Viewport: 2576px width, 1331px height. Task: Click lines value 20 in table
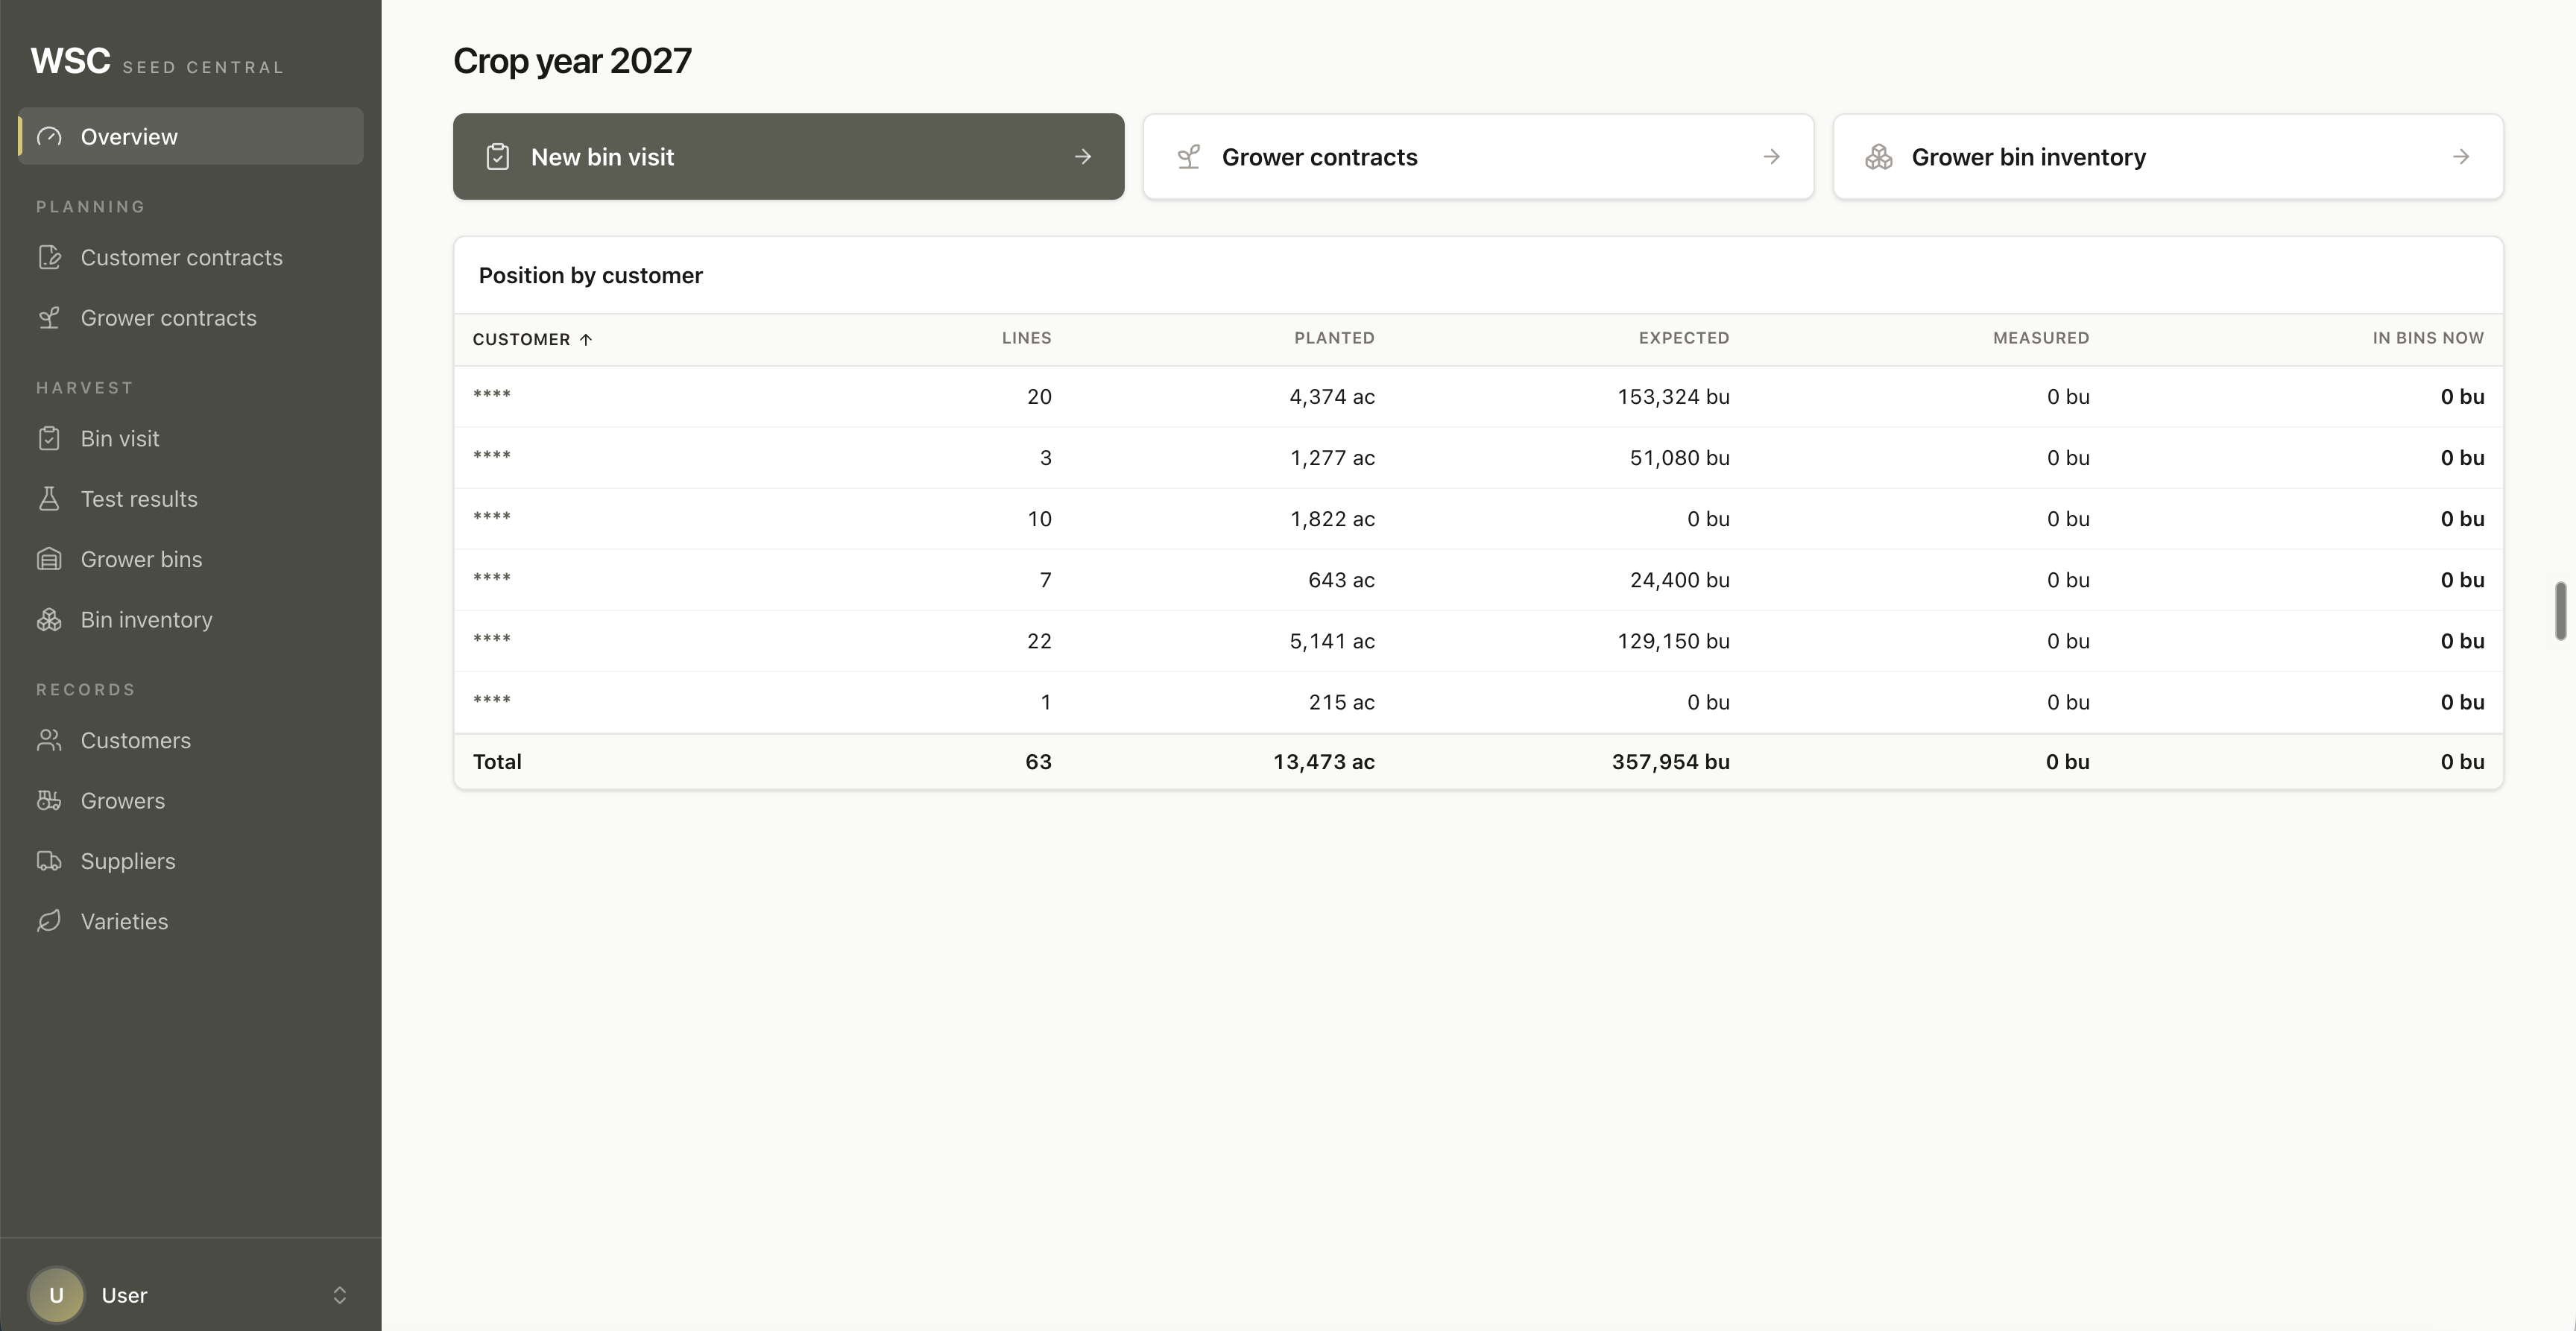coord(1039,397)
